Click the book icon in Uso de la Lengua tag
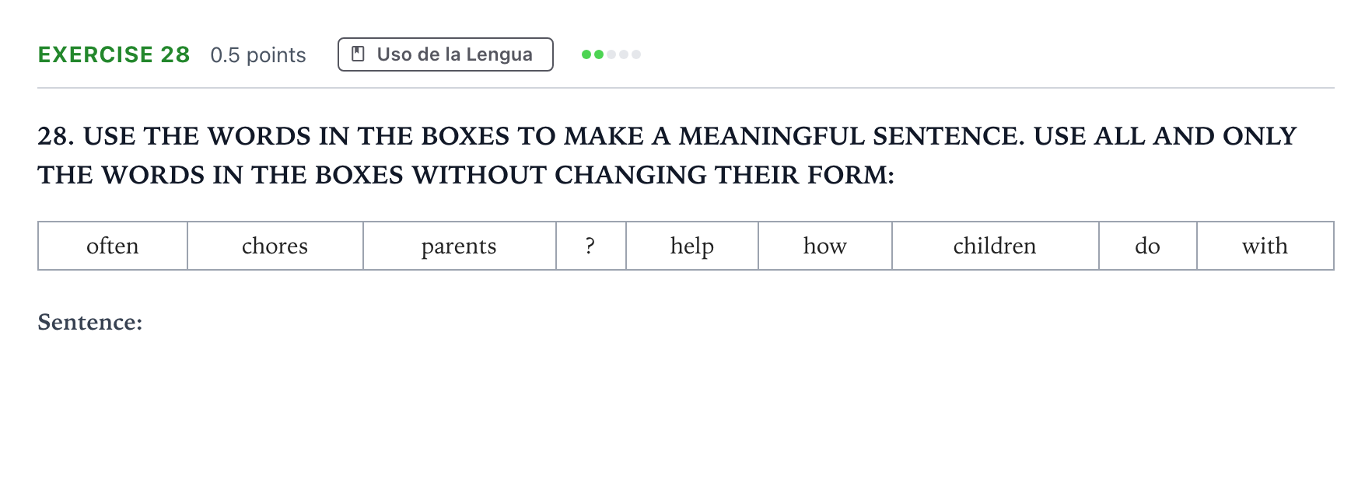This screenshot has width=1372, height=479. 359,54
